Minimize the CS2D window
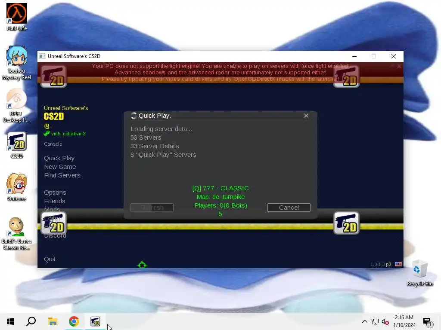 click(x=354, y=56)
